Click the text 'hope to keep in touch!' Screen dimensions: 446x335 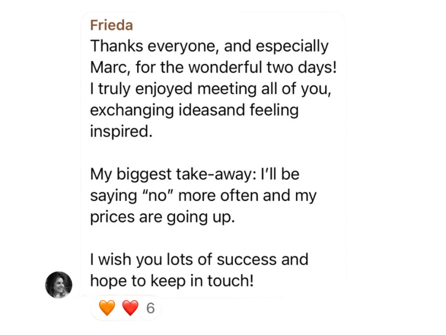coord(172,281)
